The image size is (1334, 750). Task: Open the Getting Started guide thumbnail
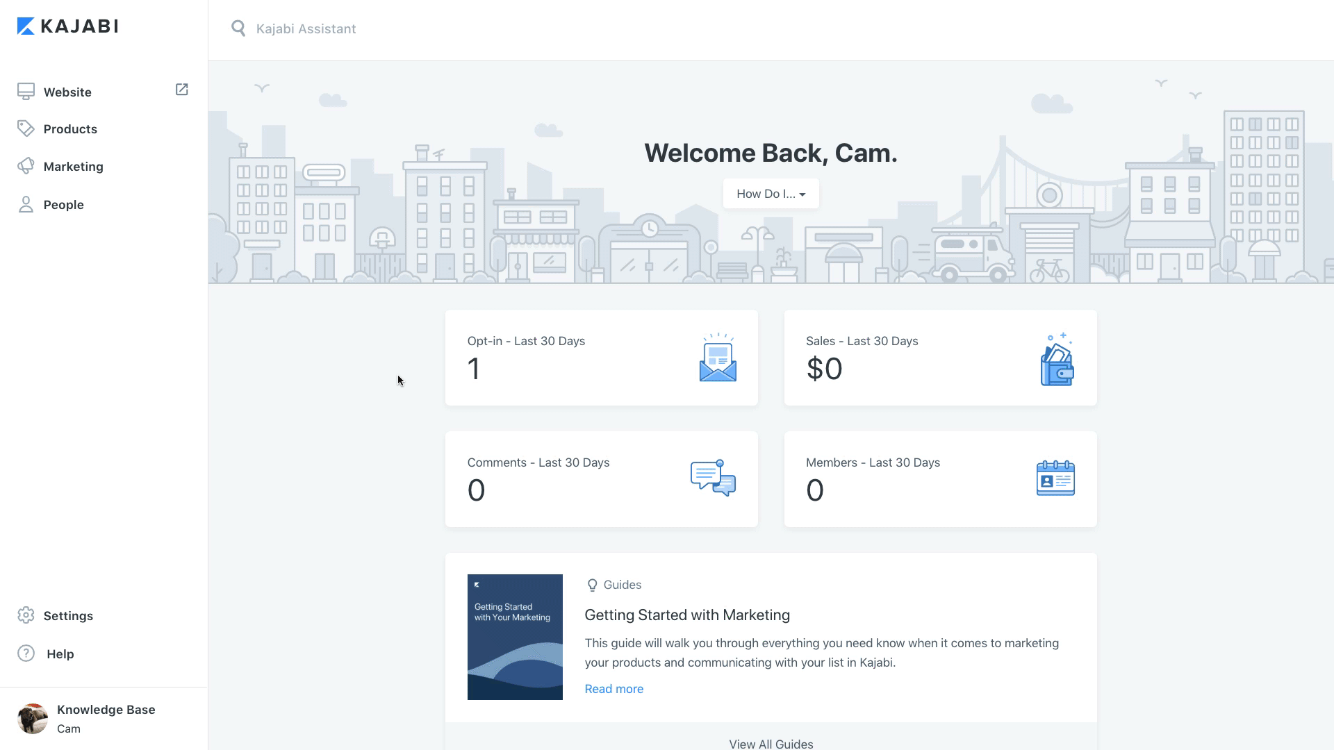click(x=515, y=637)
